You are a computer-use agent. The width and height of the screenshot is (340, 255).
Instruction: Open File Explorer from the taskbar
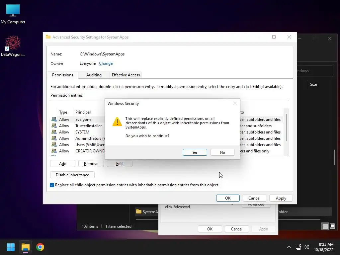point(25,247)
